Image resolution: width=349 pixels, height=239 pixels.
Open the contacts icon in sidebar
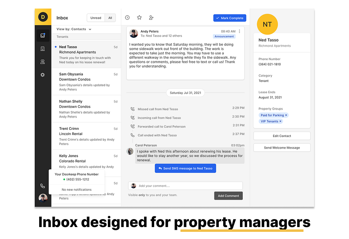tap(42, 62)
